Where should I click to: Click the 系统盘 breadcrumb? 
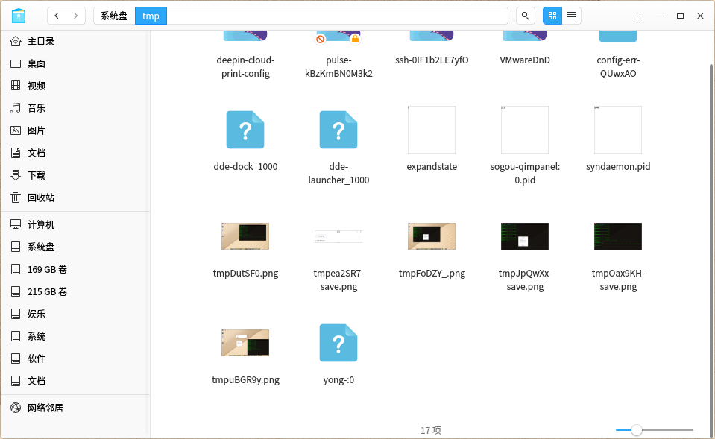[114, 16]
